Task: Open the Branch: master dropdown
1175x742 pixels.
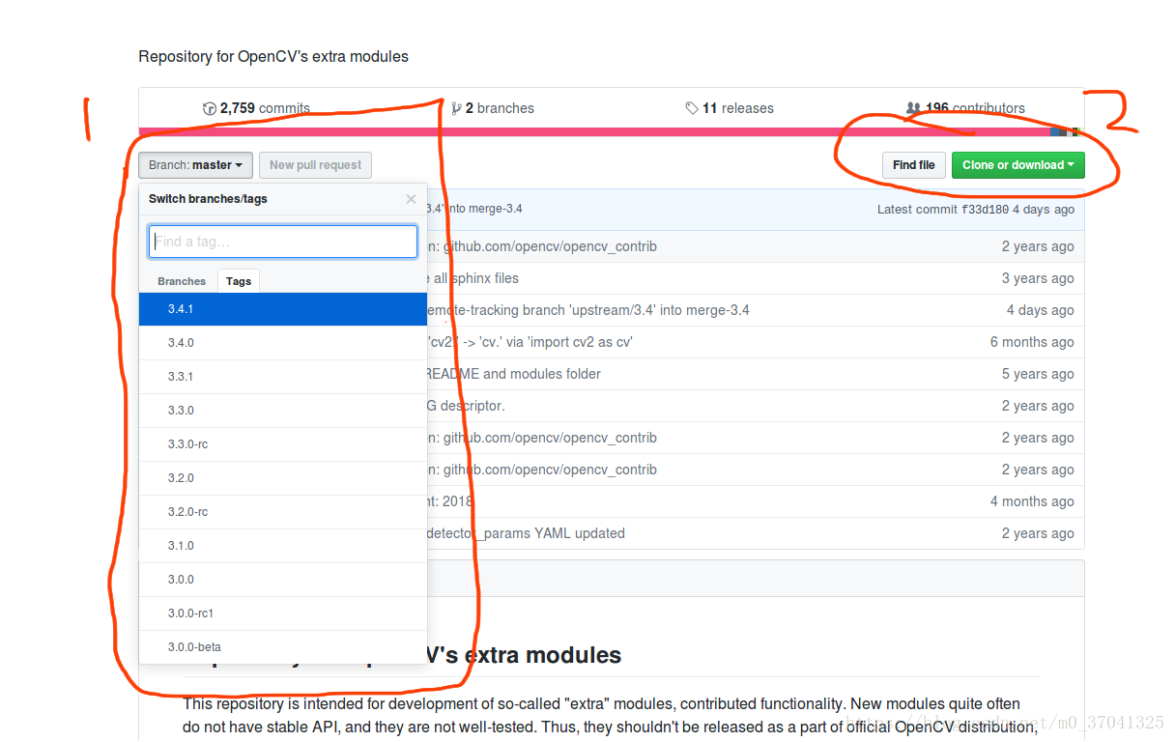Action: pyautogui.click(x=196, y=165)
